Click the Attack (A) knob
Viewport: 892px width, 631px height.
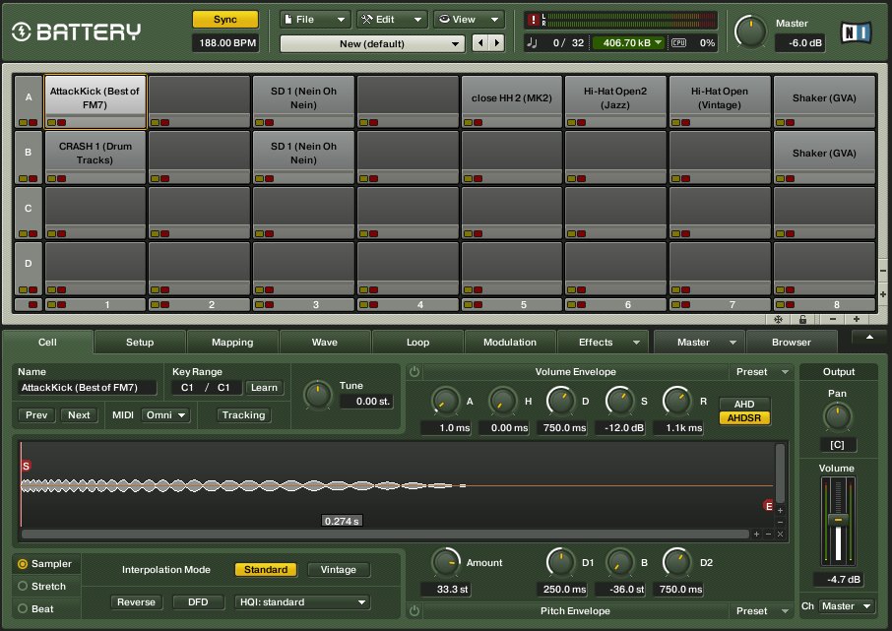pos(445,401)
